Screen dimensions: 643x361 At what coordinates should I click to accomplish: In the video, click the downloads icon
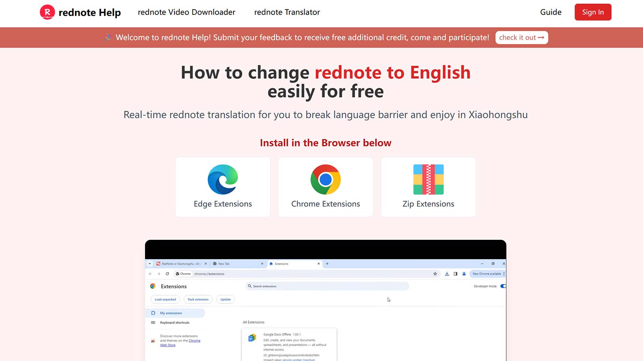click(447, 274)
